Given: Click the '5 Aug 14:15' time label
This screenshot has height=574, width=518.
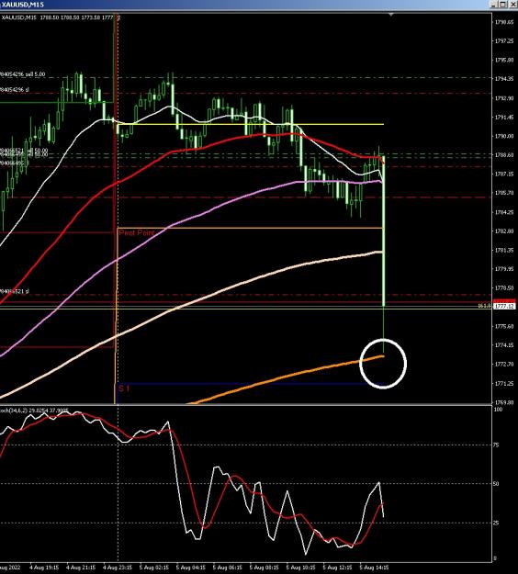Looking at the screenshot, I should point(374,568).
